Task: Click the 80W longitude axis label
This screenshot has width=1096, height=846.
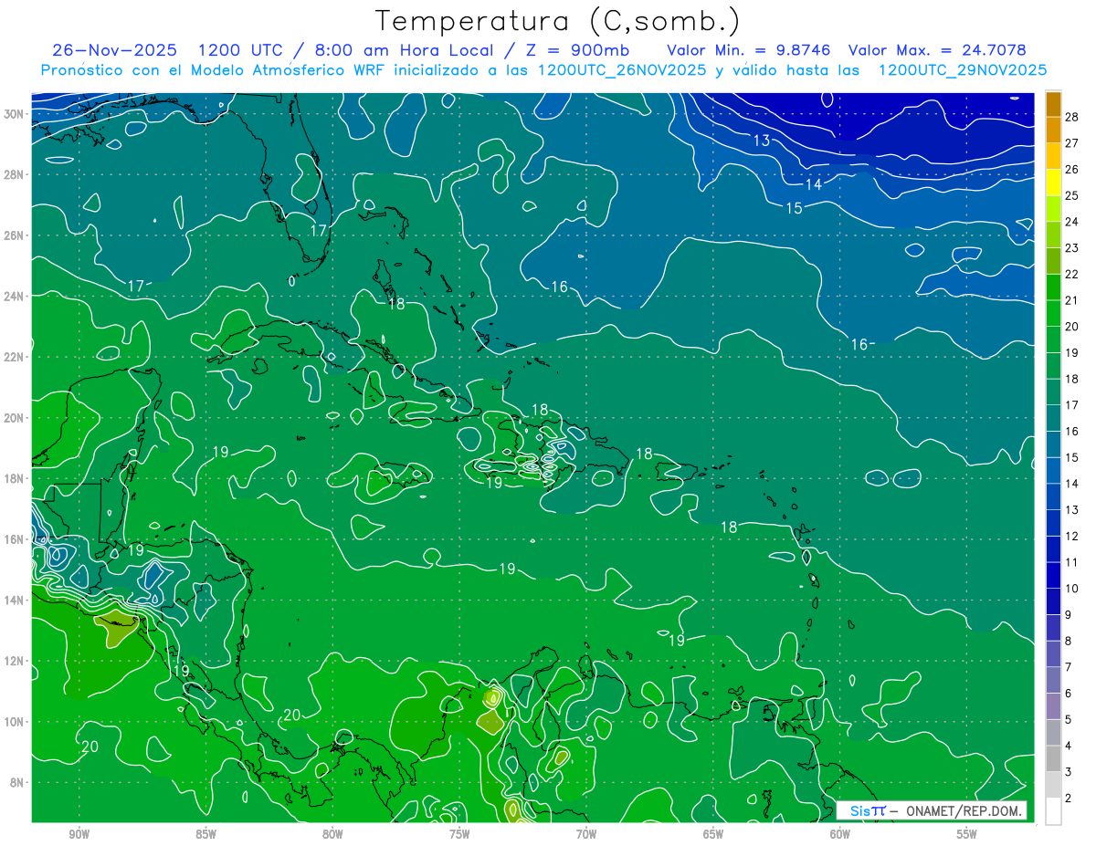Action: coord(332,834)
